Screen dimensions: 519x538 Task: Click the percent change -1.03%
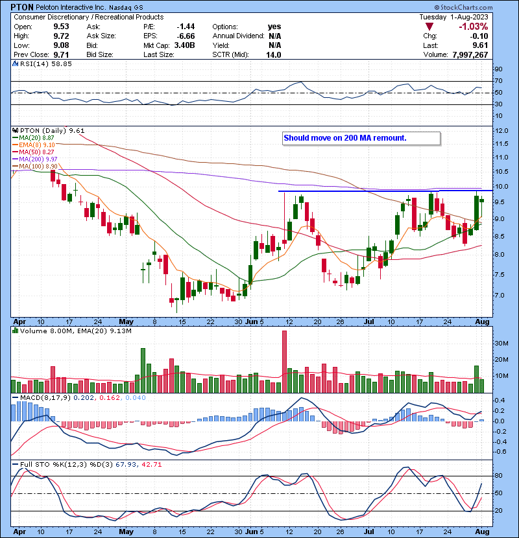[x=474, y=27]
